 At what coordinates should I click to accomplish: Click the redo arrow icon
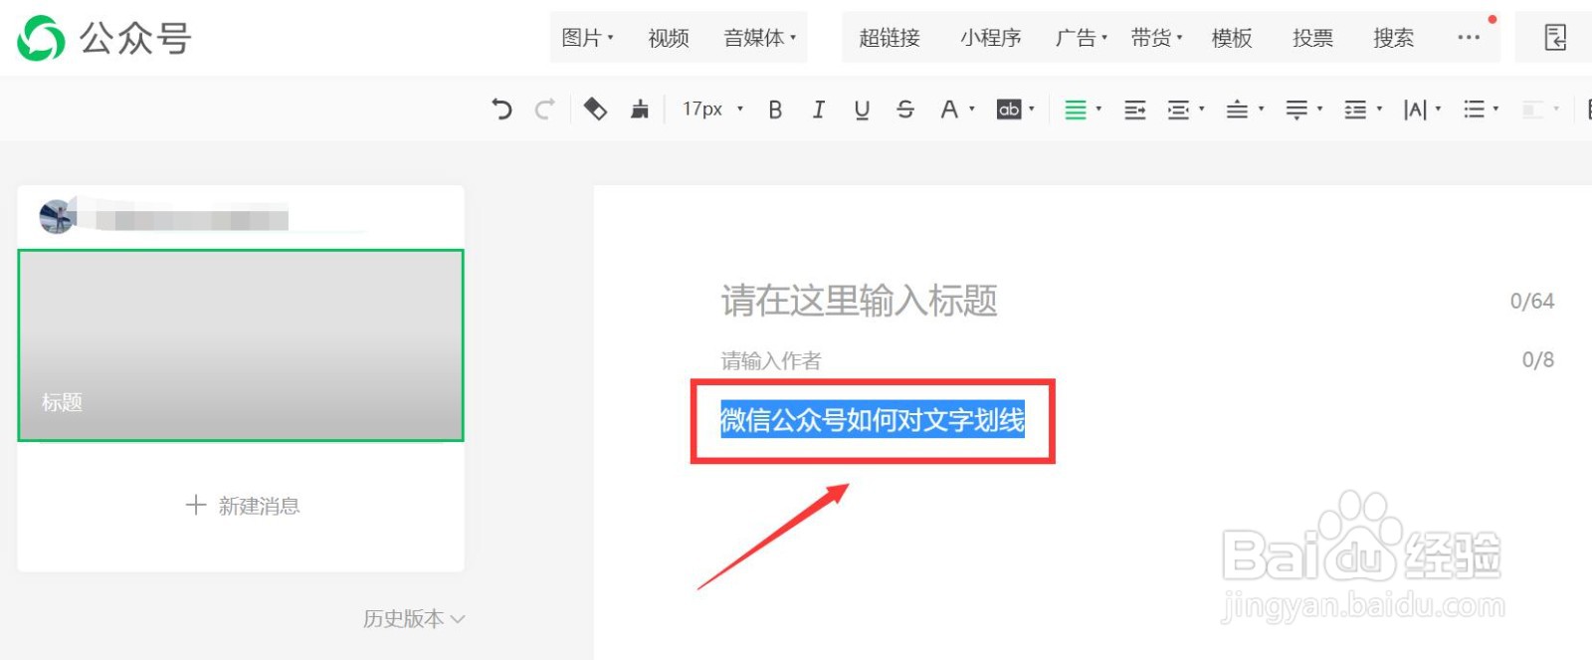coord(544,110)
